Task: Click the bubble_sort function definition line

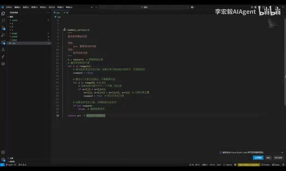Action: (x=76, y=30)
